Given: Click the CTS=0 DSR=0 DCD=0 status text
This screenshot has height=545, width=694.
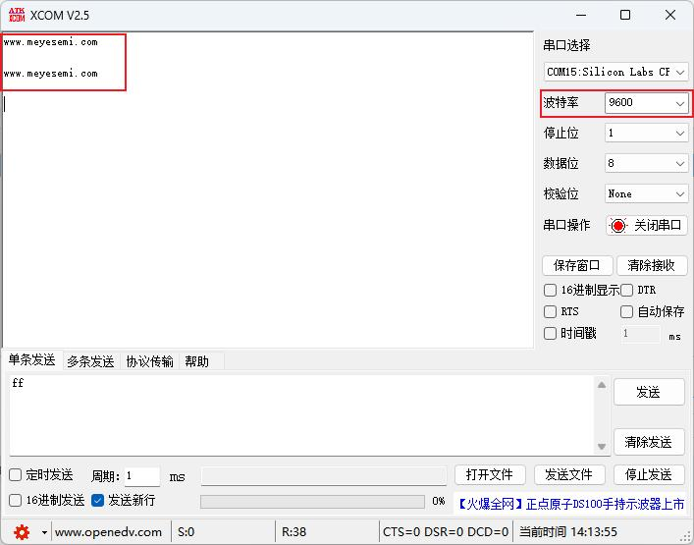Looking at the screenshot, I should click(x=446, y=532).
